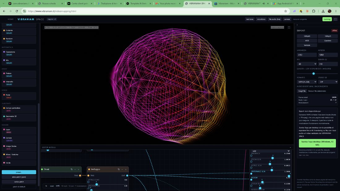
Task: Collapse the Editor Moduli panel
Action: (x=290, y=147)
